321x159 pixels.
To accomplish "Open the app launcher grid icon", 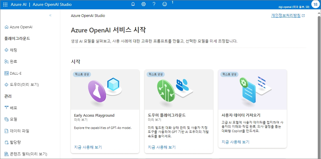I will (5, 4).
